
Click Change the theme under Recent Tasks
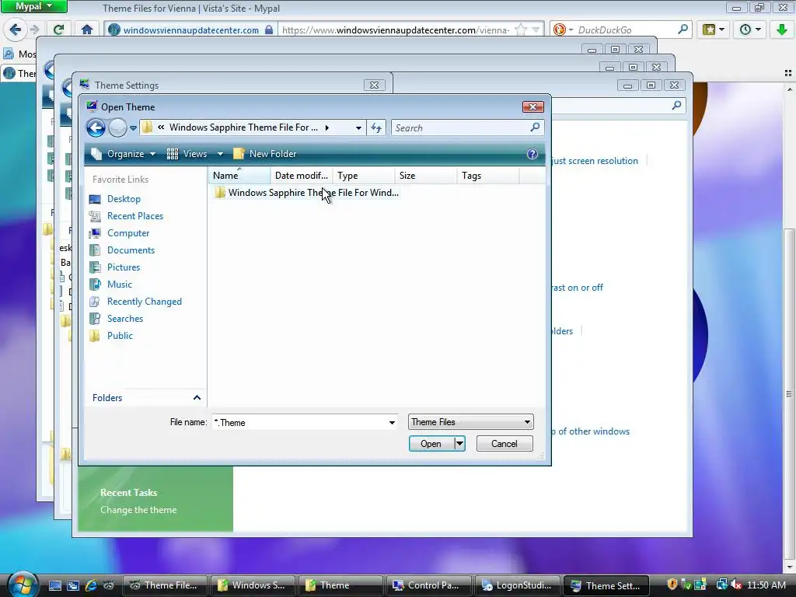point(138,510)
